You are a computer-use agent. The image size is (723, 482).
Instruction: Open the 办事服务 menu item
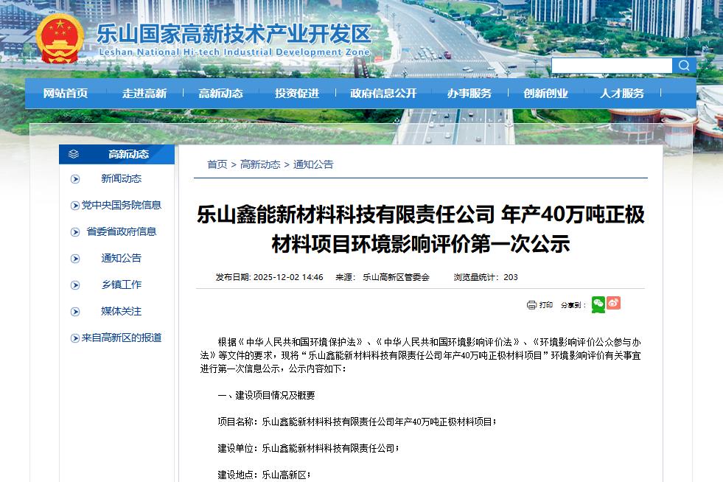coord(470,94)
